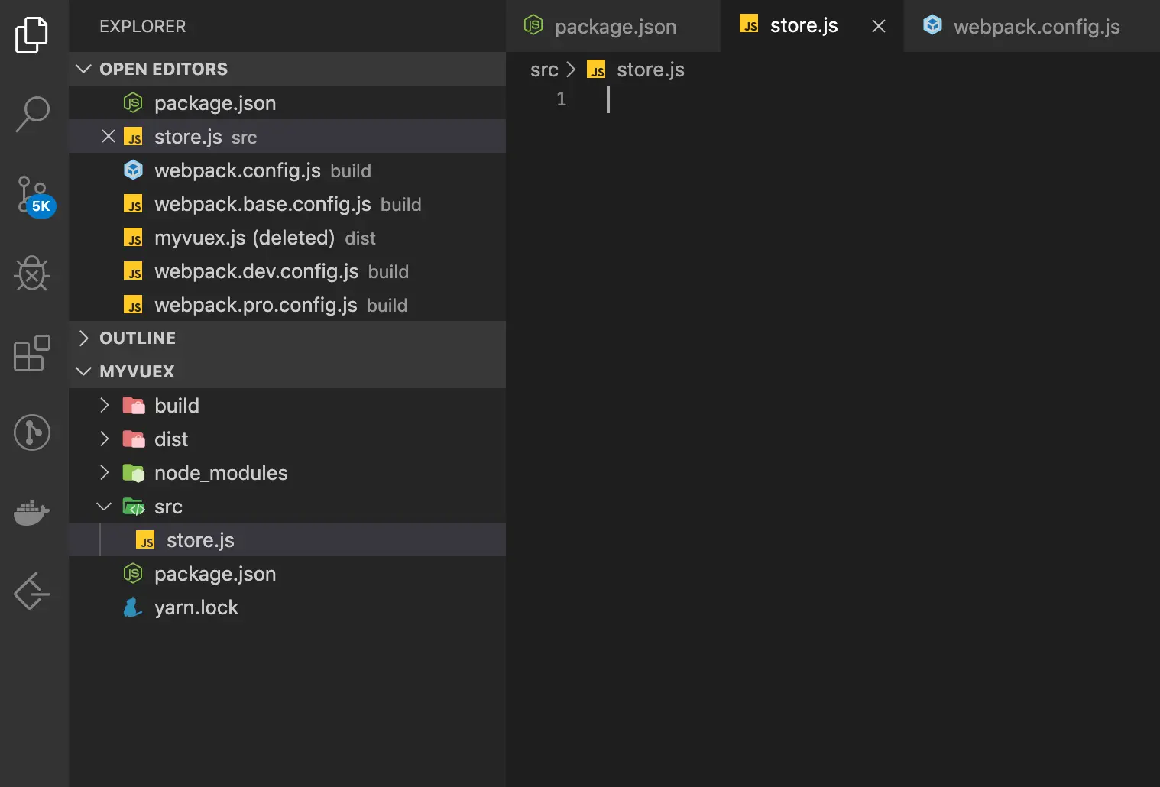Viewport: 1160px width, 787px height.
Task: Open the Git Graph activity bar icon
Action: (x=32, y=432)
